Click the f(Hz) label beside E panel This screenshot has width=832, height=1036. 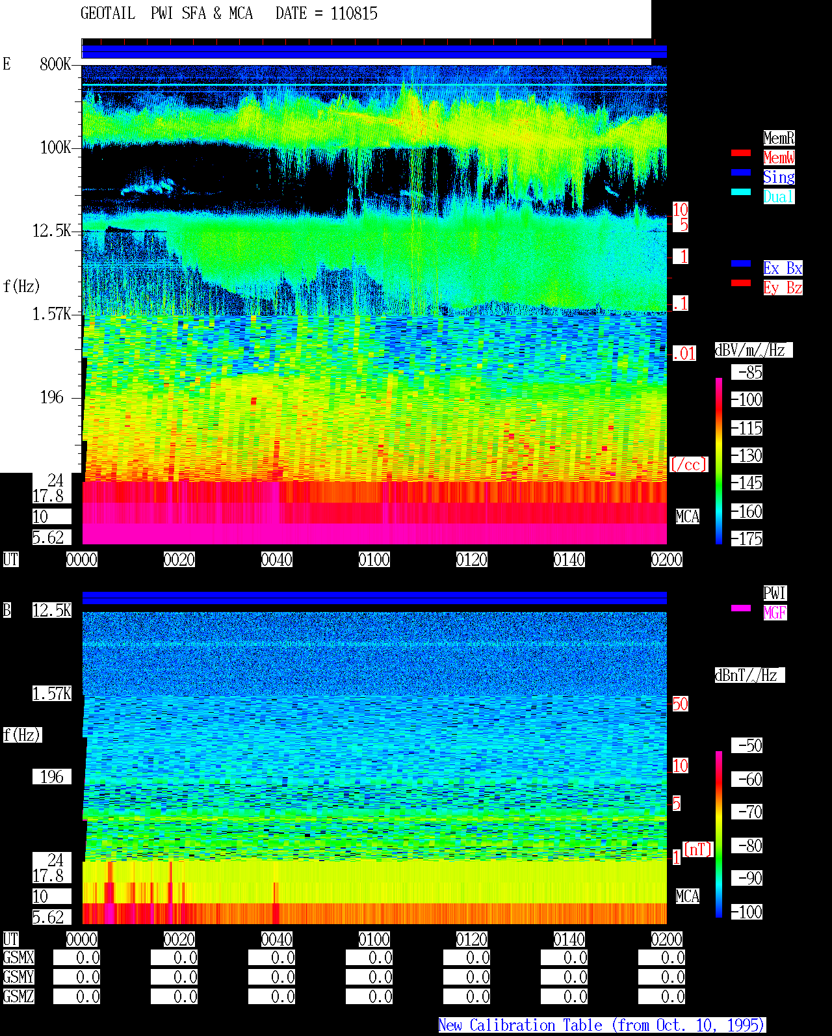click(22, 286)
